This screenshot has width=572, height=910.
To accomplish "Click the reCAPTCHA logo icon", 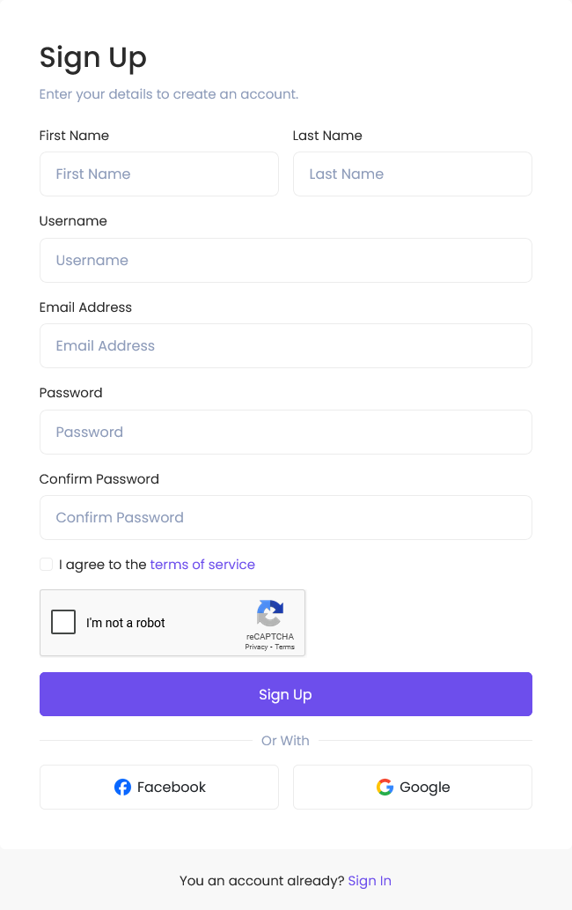I will [x=270, y=613].
